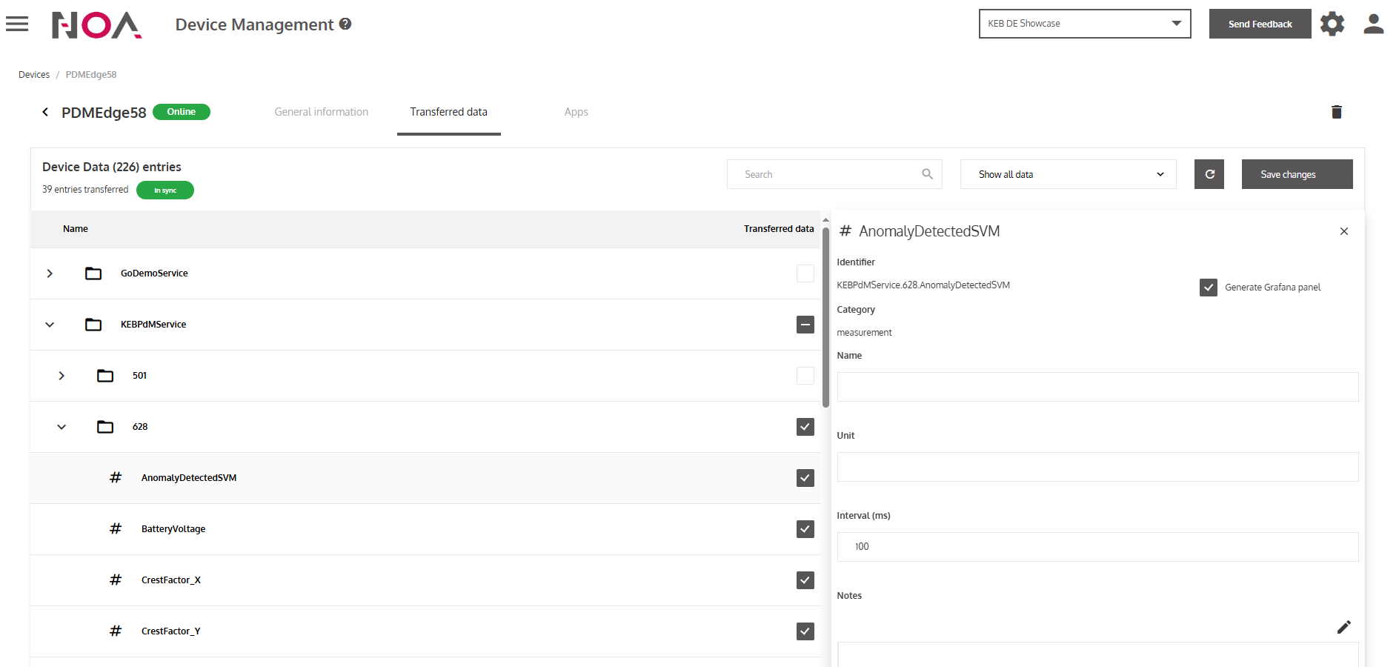Switch to the Apps tab
Screen dimensions: 1399x667
click(576, 112)
